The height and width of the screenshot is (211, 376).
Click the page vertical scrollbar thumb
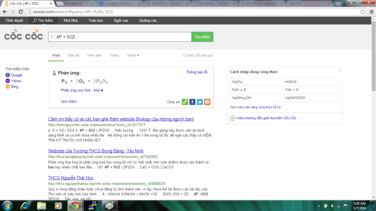pyautogui.click(x=373, y=56)
